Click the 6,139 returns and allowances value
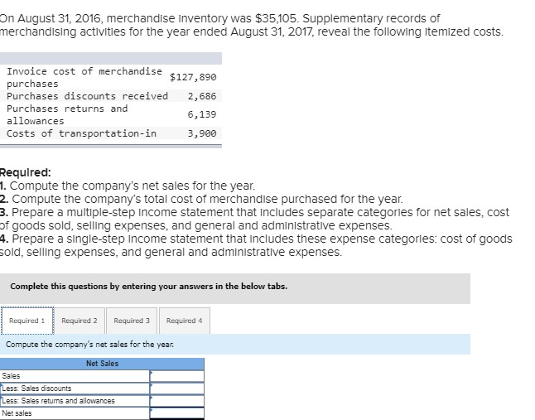 (x=202, y=114)
